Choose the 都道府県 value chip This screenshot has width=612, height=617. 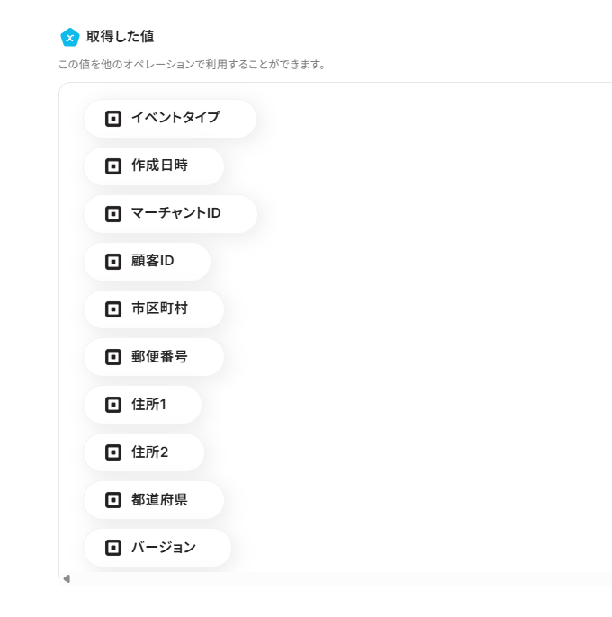point(154,500)
